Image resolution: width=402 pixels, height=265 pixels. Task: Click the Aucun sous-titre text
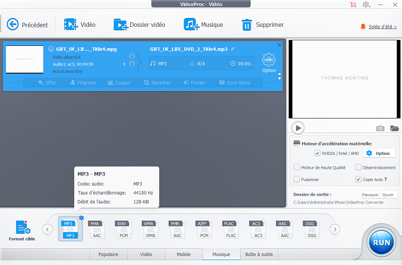tap(68, 72)
